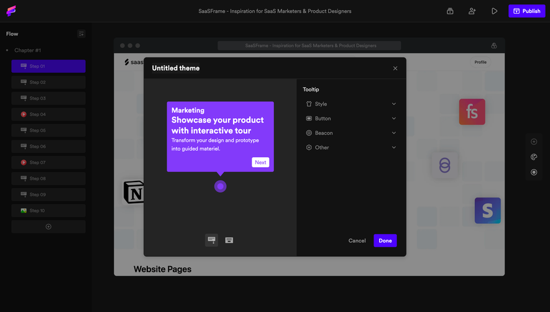This screenshot has width=550, height=312.
Task: Click the interlocked rings app thumbnail
Action: 445,165
